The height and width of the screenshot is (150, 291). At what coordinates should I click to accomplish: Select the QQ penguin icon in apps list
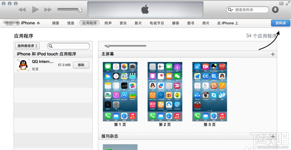point(23,65)
